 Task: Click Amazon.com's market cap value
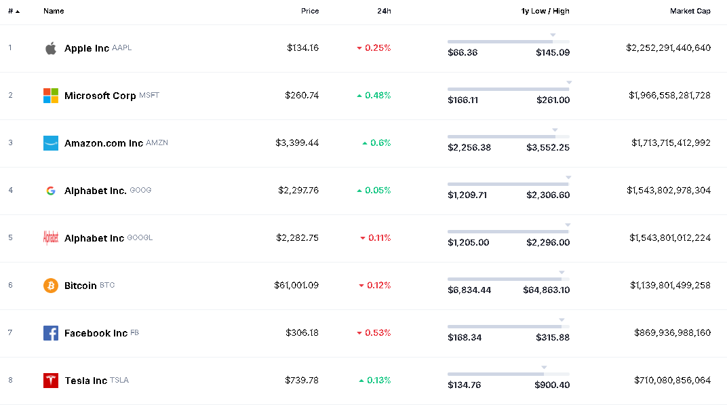pyautogui.click(x=671, y=143)
